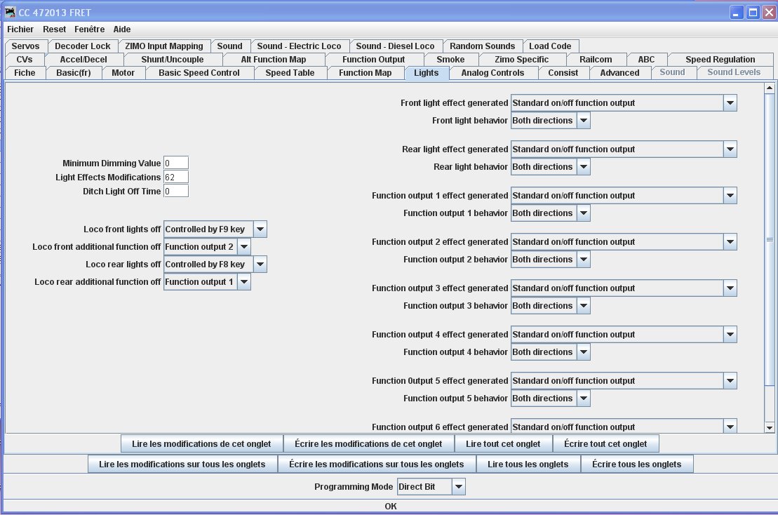Open the Reset menu
Image resolution: width=778 pixels, height=515 pixels.
pyautogui.click(x=54, y=29)
